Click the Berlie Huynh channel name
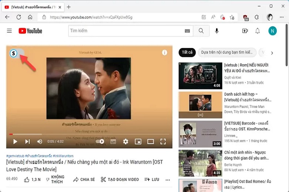The height and width of the screenshot is (192, 289). click(x=233, y=165)
